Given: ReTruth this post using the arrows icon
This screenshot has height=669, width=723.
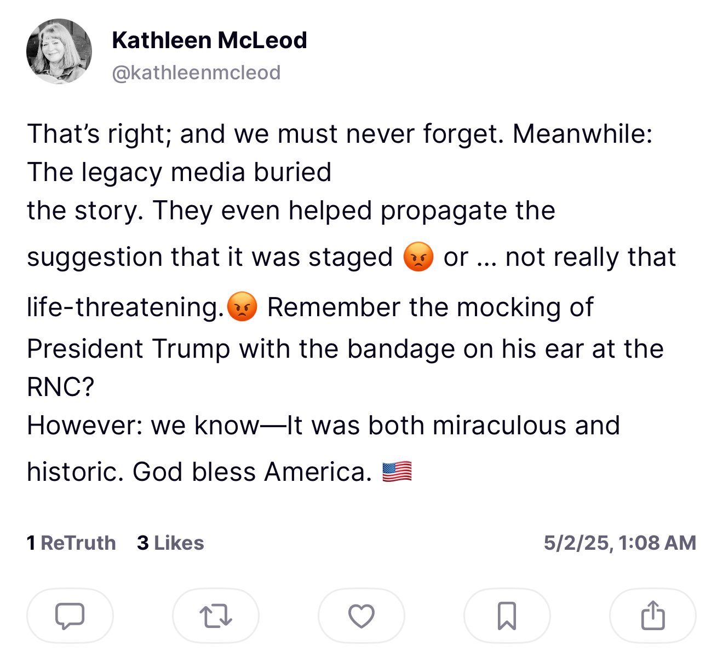Looking at the screenshot, I should 216,616.
